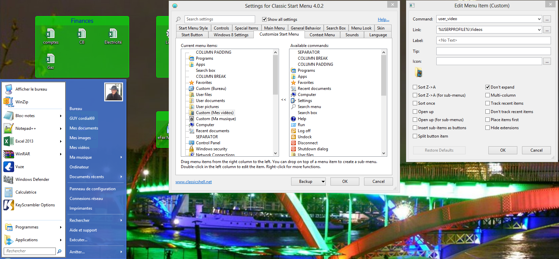Screen dimensions: 559x259
Task: Open the Calculatrice app icon
Action: [8, 192]
